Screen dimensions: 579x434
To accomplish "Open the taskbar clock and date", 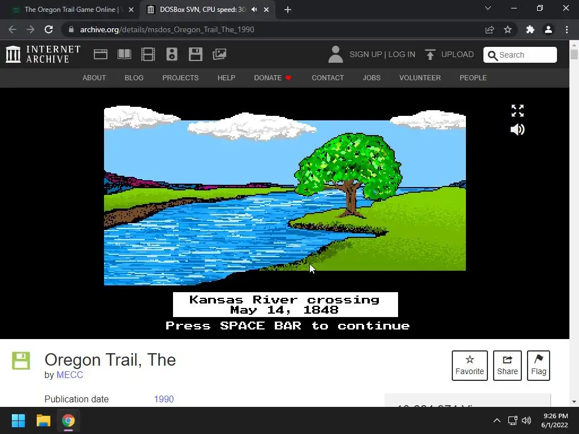I will tap(555, 420).
